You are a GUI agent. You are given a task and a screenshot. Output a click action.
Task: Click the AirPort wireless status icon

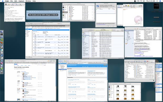point(141,1)
